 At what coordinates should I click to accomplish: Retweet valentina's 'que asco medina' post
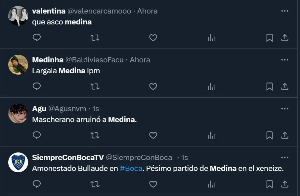pyautogui.click(x=95, y=38)
